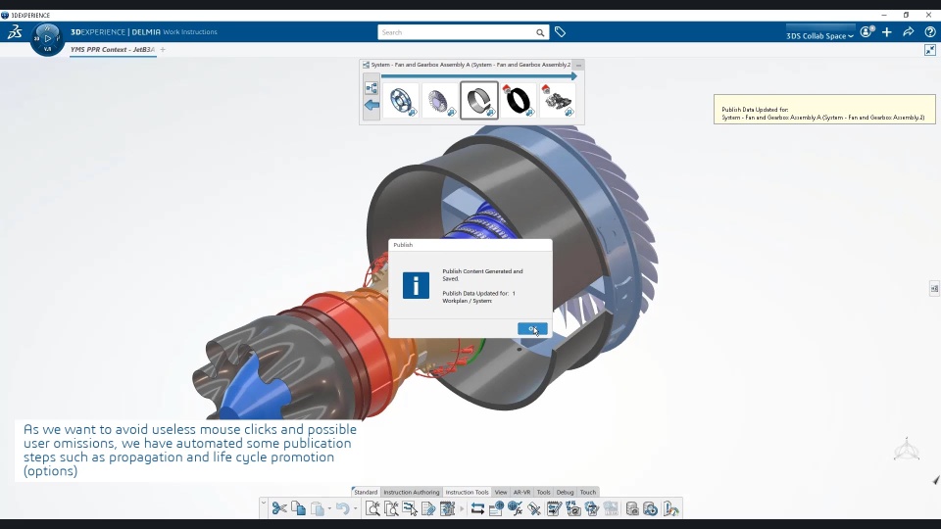Open the tag icon beside search
Viewport: 941px width, 529px height.
(560, 32)
